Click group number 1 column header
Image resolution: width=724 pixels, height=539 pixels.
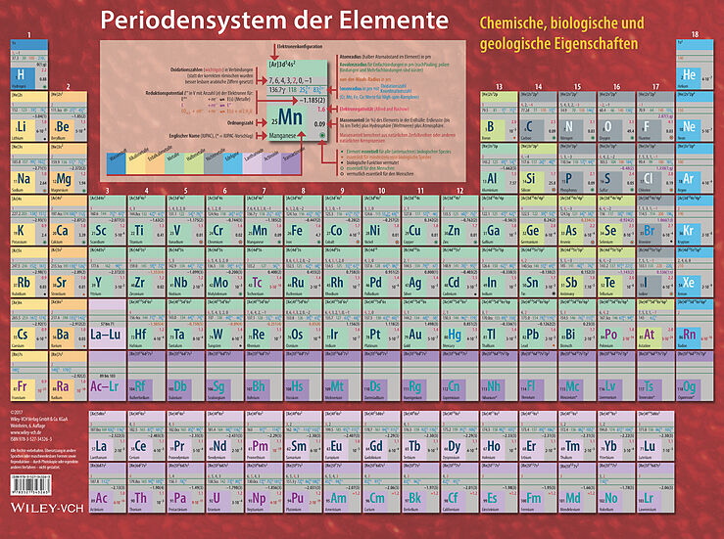(28, 36)
